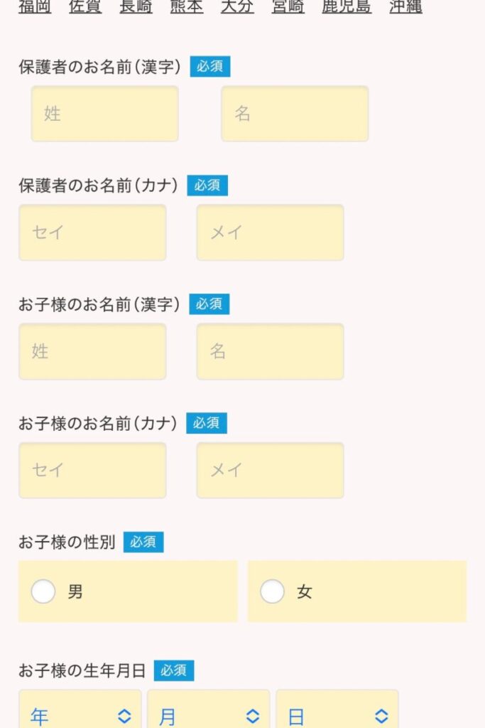Click the 沖縄 prefecture link

[x=406, y=7]
